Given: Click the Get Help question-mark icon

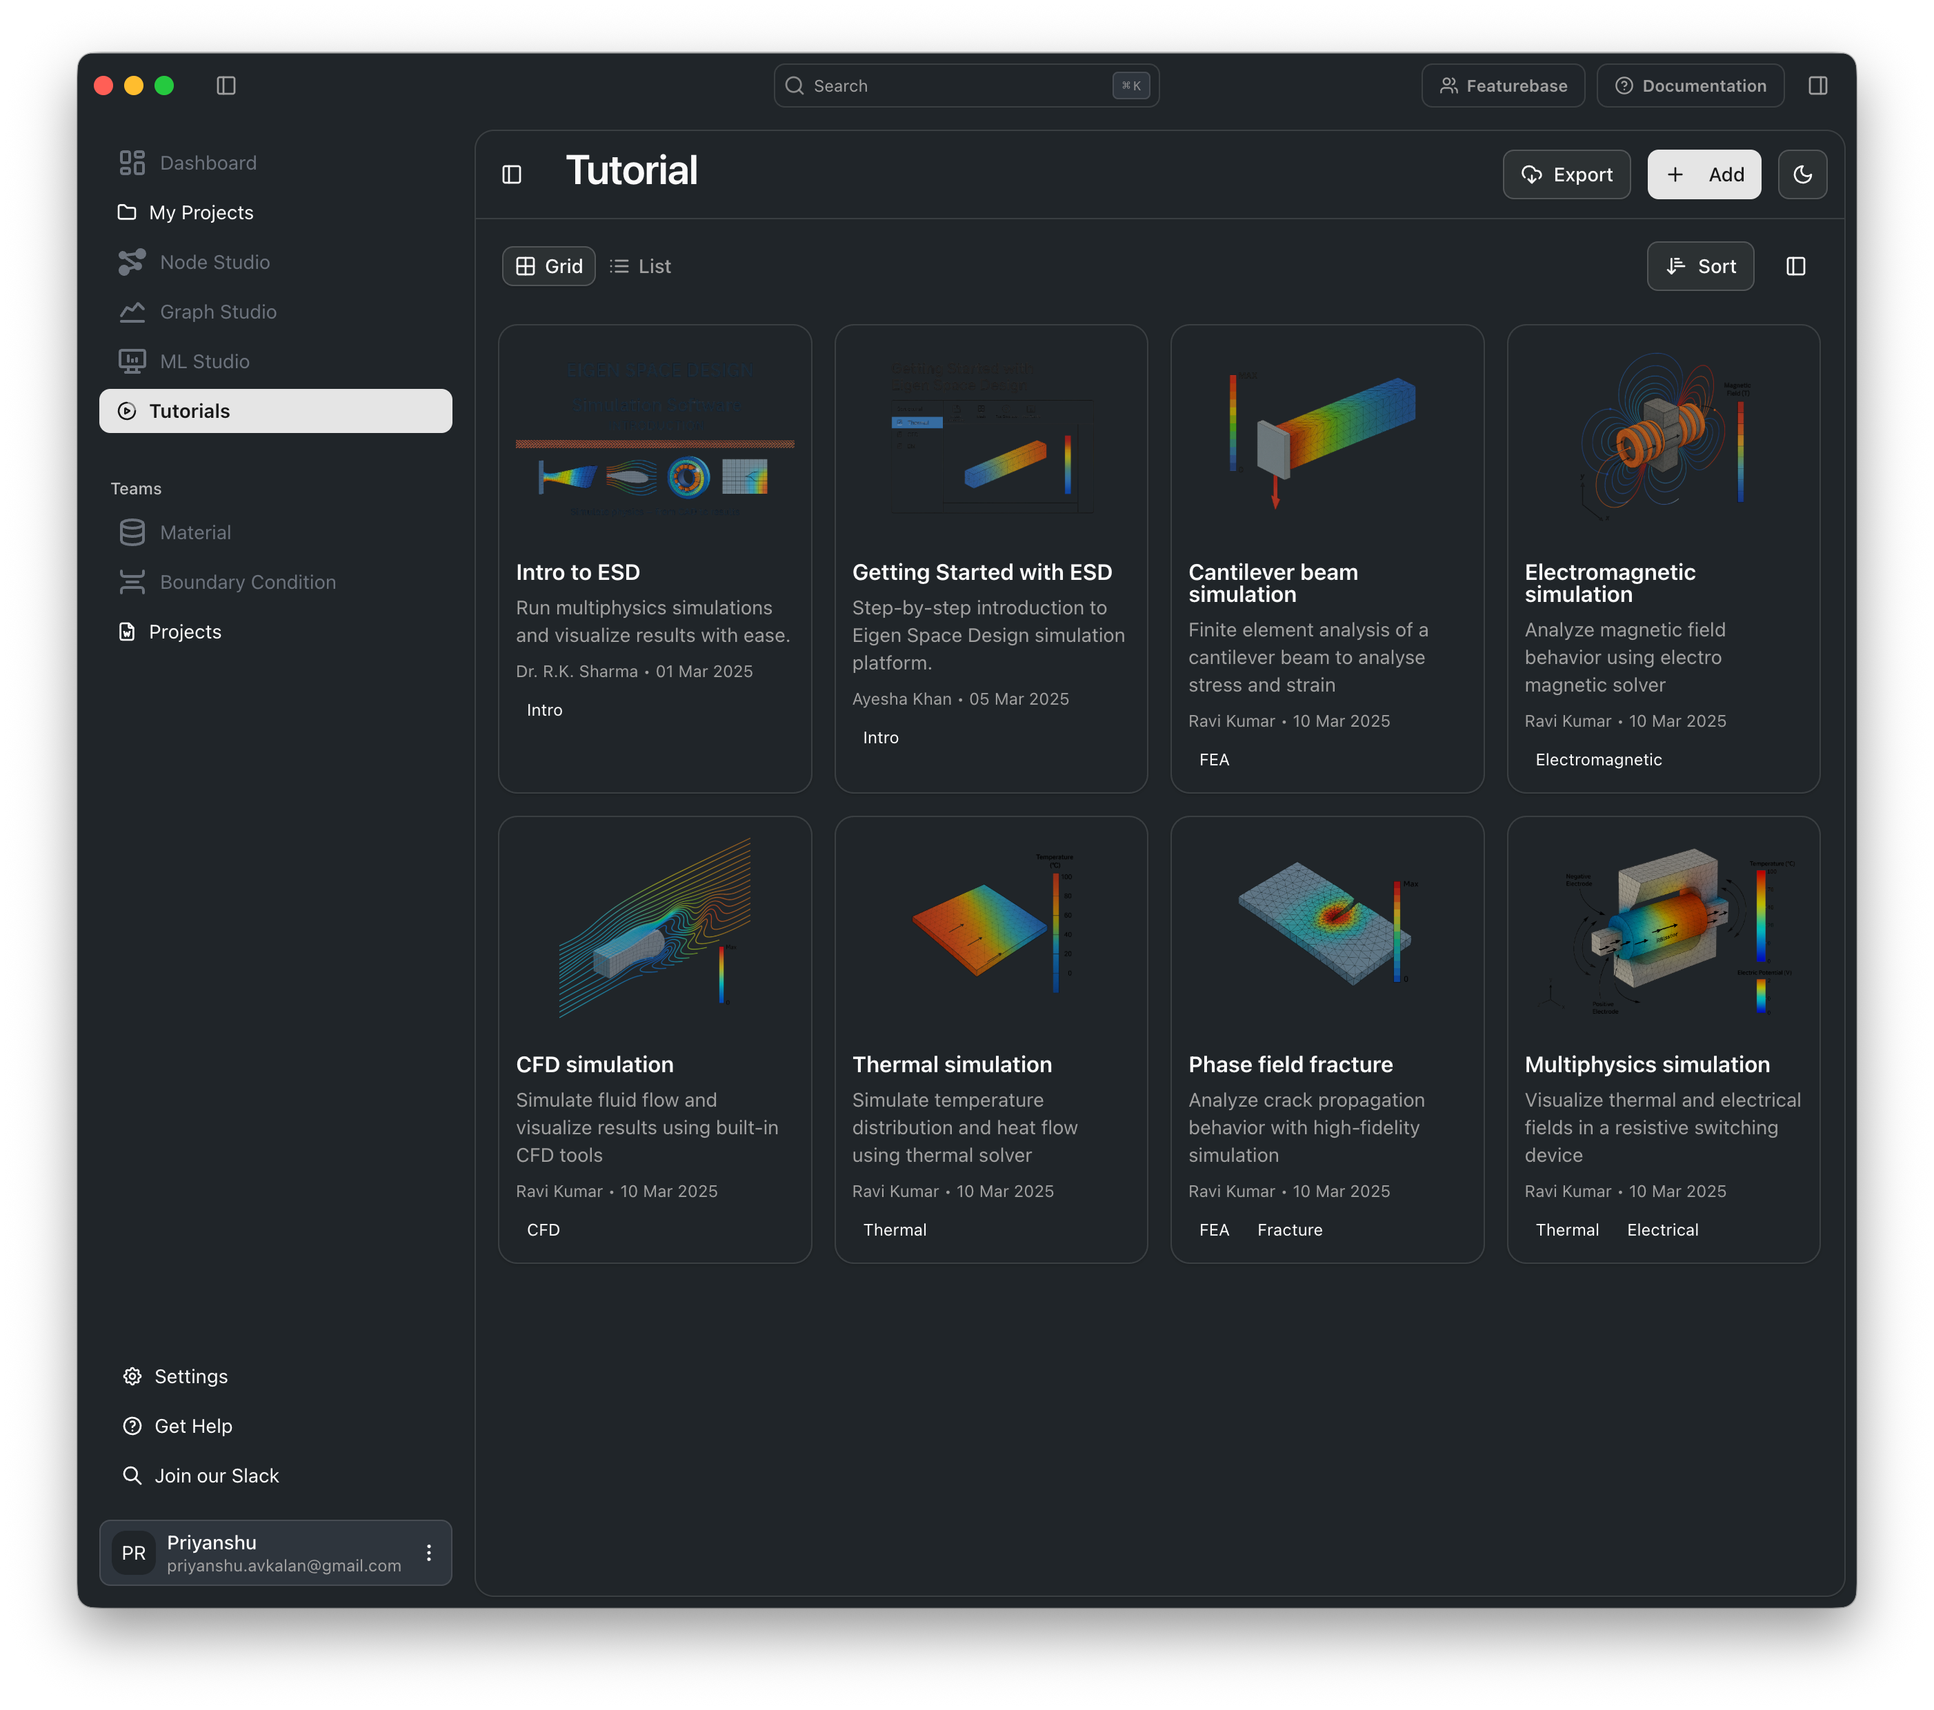Looking at the screenshot, I should pyautogui.click(x=132, y=1425).
